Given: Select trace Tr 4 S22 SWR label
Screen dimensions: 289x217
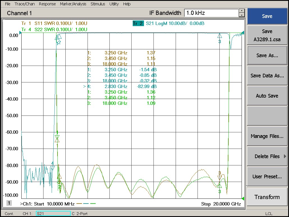Looking at the screenshot, I should [x=54, y=29].
